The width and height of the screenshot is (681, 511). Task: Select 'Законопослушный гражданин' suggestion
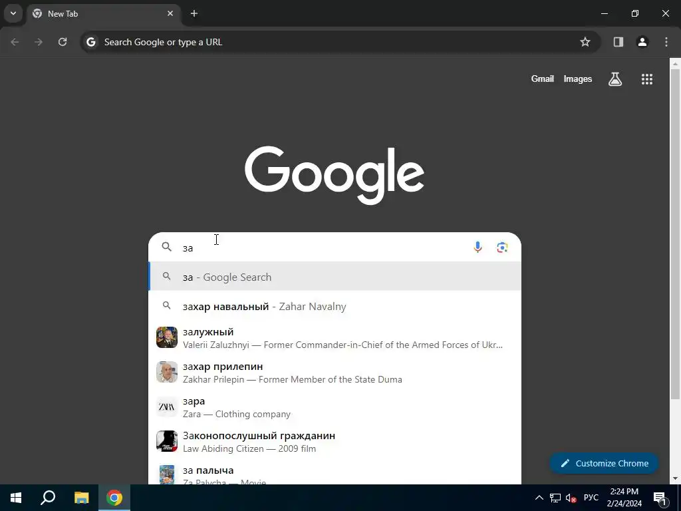pos(335,442)
